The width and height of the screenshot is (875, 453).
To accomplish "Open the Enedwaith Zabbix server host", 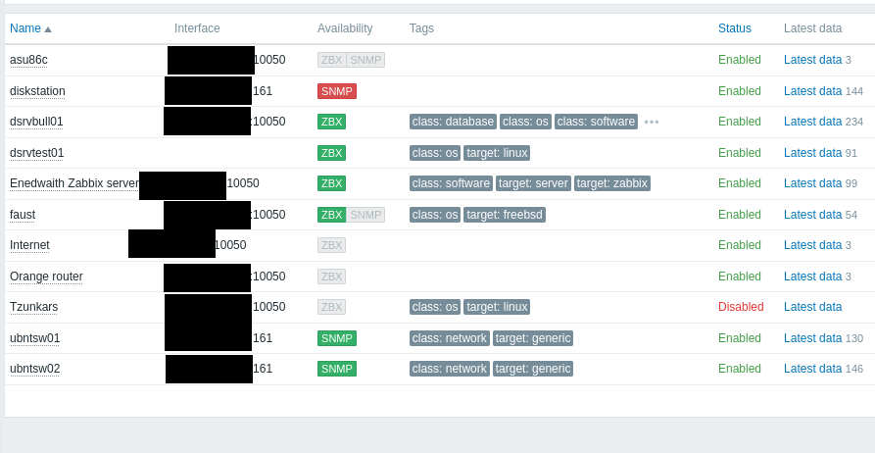I will (74, 183).
